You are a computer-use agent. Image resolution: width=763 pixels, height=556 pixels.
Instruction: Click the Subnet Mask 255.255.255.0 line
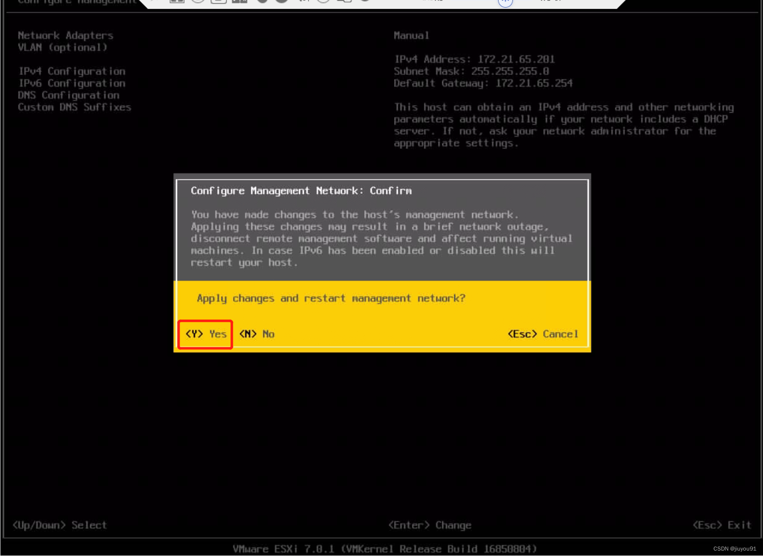point(471,71)
